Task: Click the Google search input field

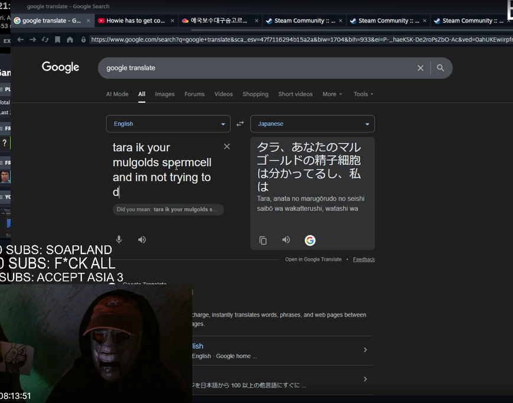Action: 259,68
